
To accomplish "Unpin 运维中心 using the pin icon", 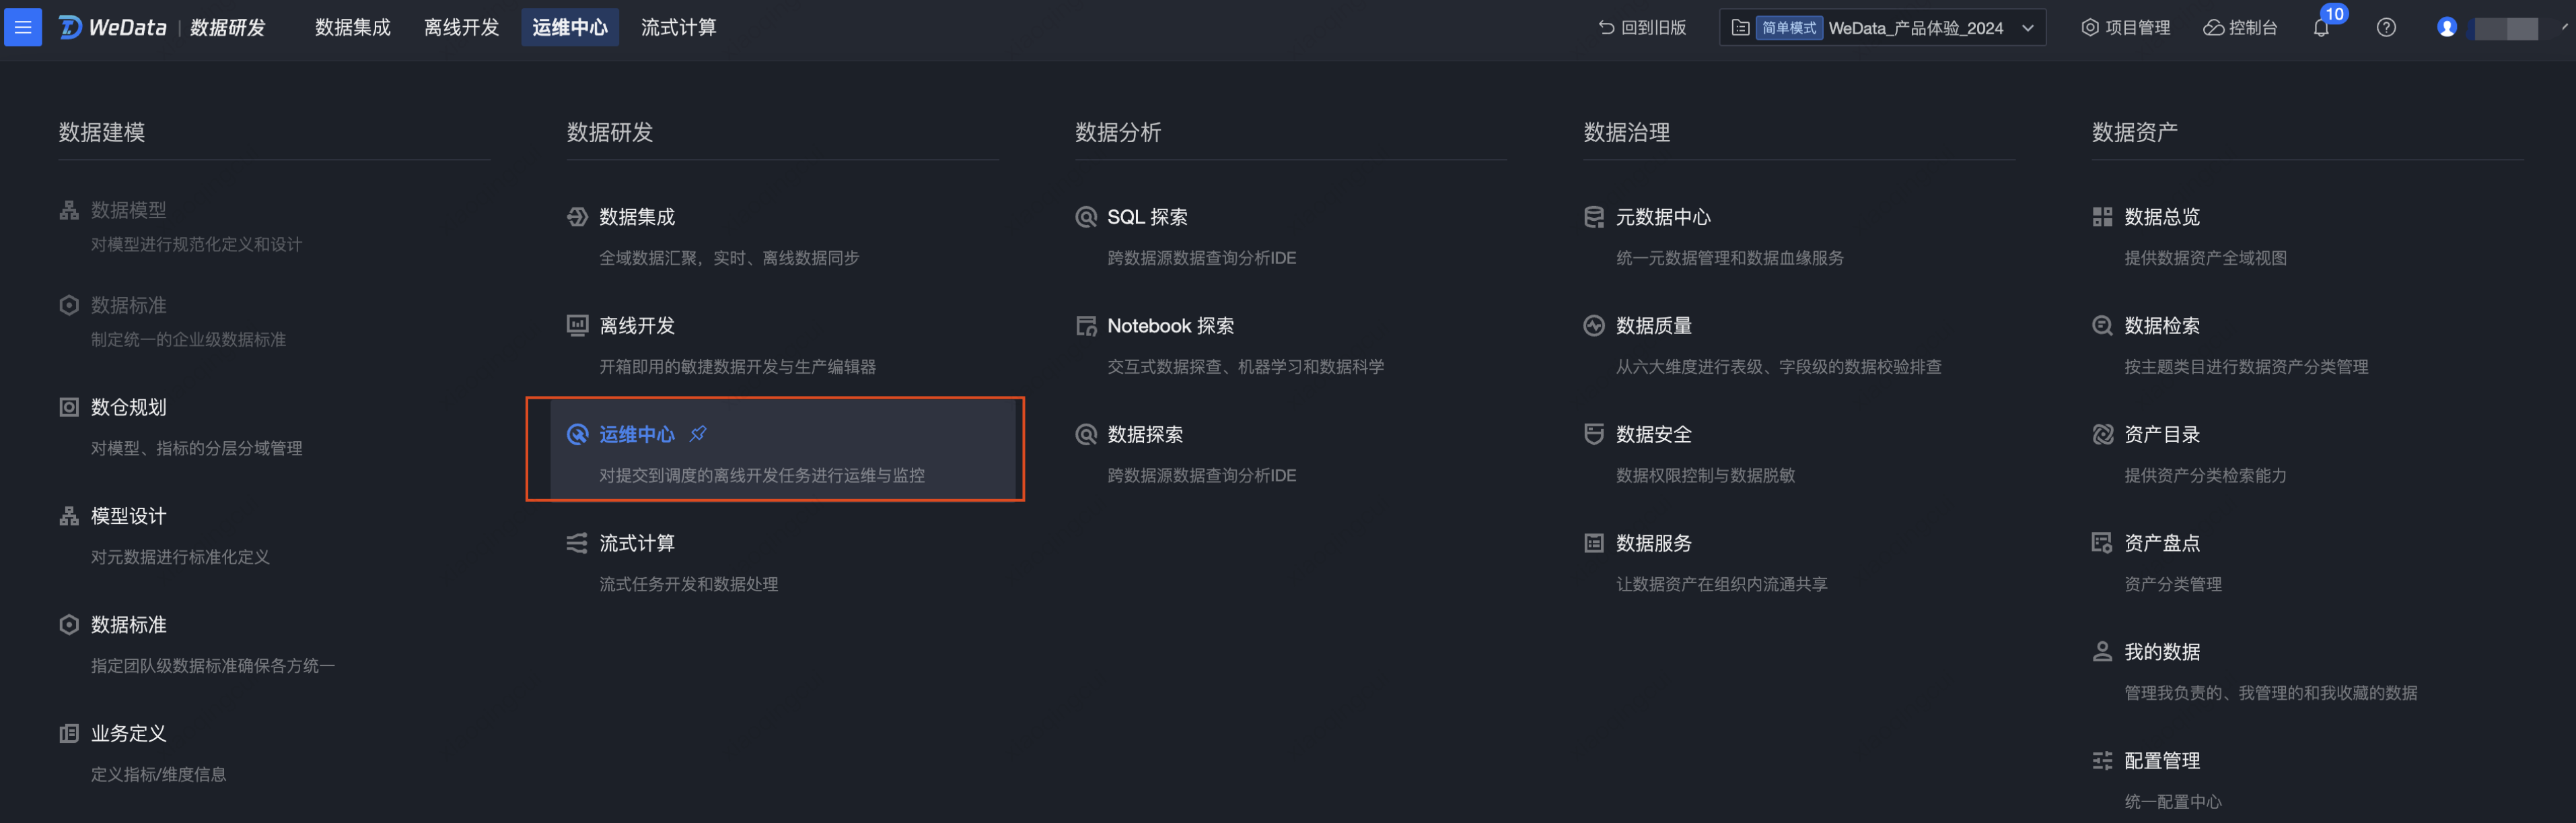I will pyautogui.click(x=698, y=434).
